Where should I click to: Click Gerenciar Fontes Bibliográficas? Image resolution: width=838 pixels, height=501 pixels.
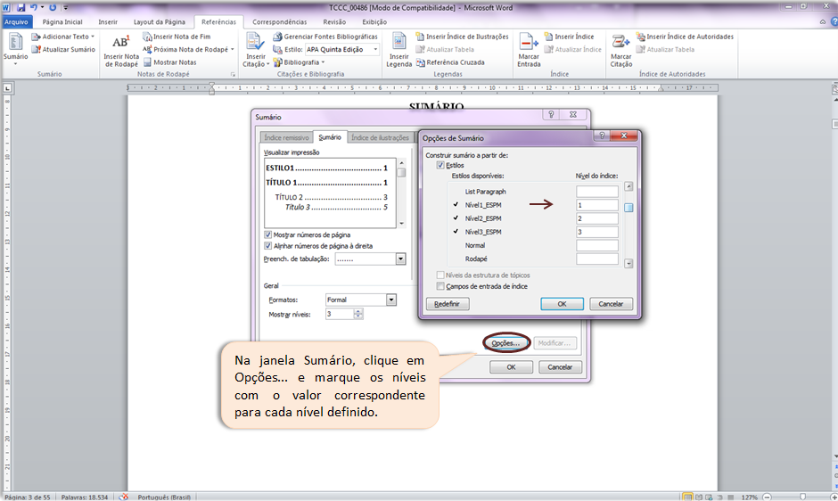(325, 37)
